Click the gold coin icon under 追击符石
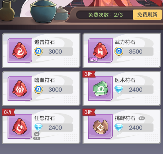The height and width of the screenshot is (154, 163). (38, 51)
